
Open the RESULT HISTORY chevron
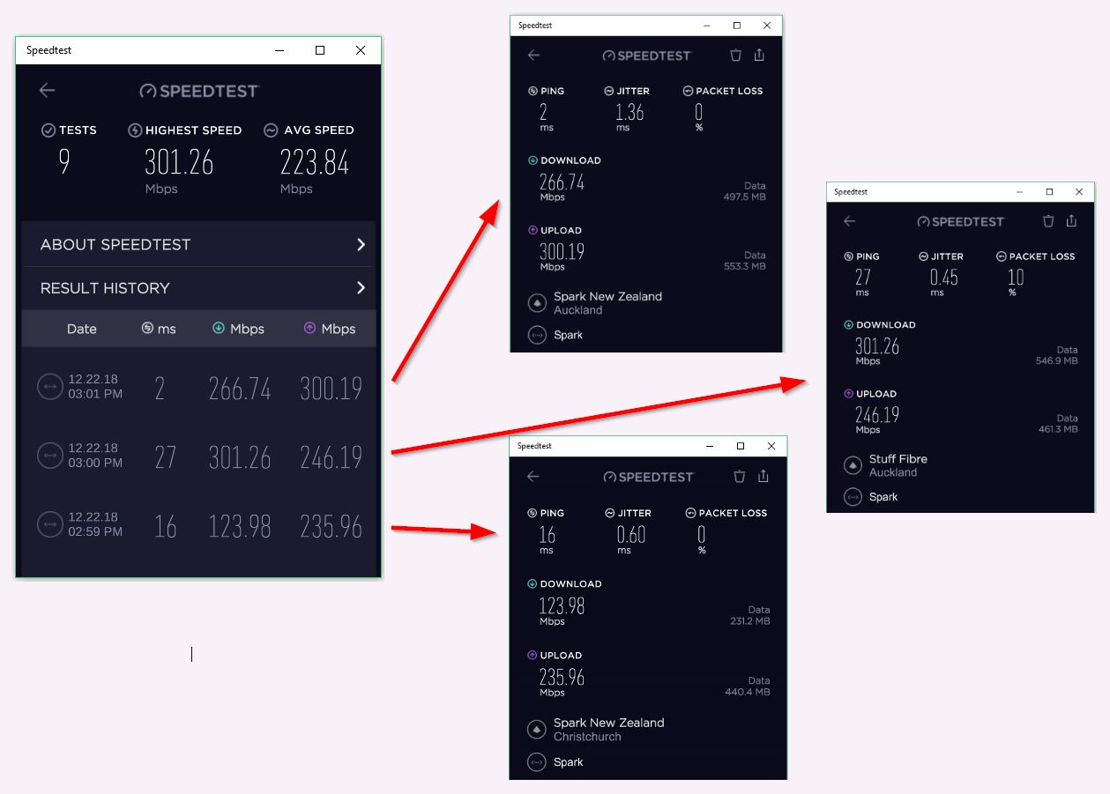[x=361, y=287]
